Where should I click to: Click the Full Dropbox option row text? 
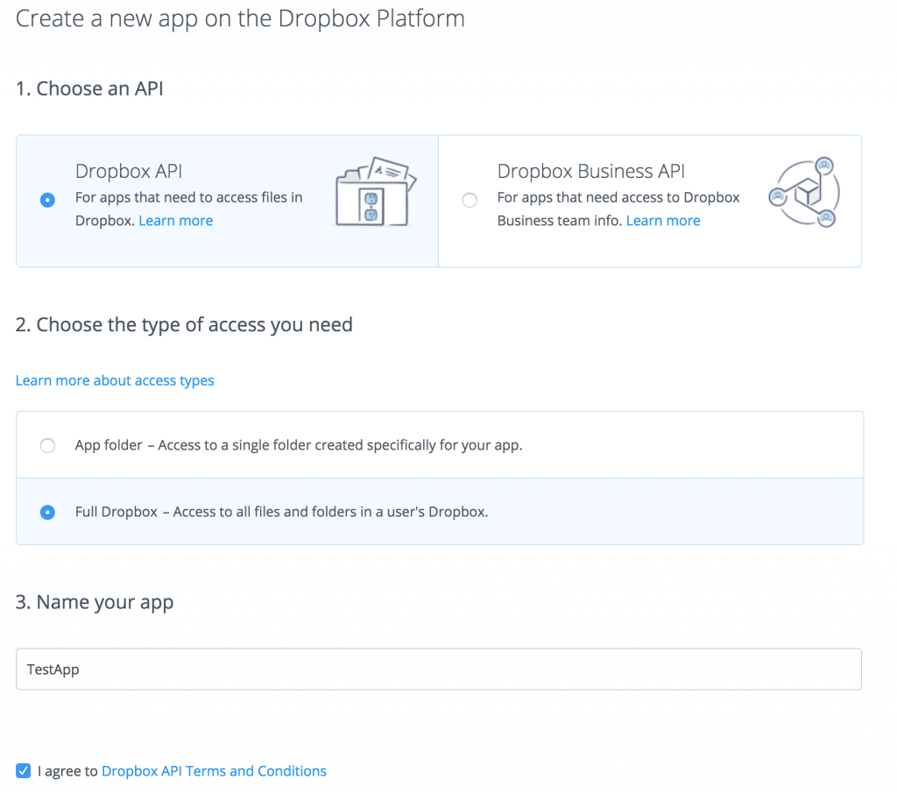point(281,512)
